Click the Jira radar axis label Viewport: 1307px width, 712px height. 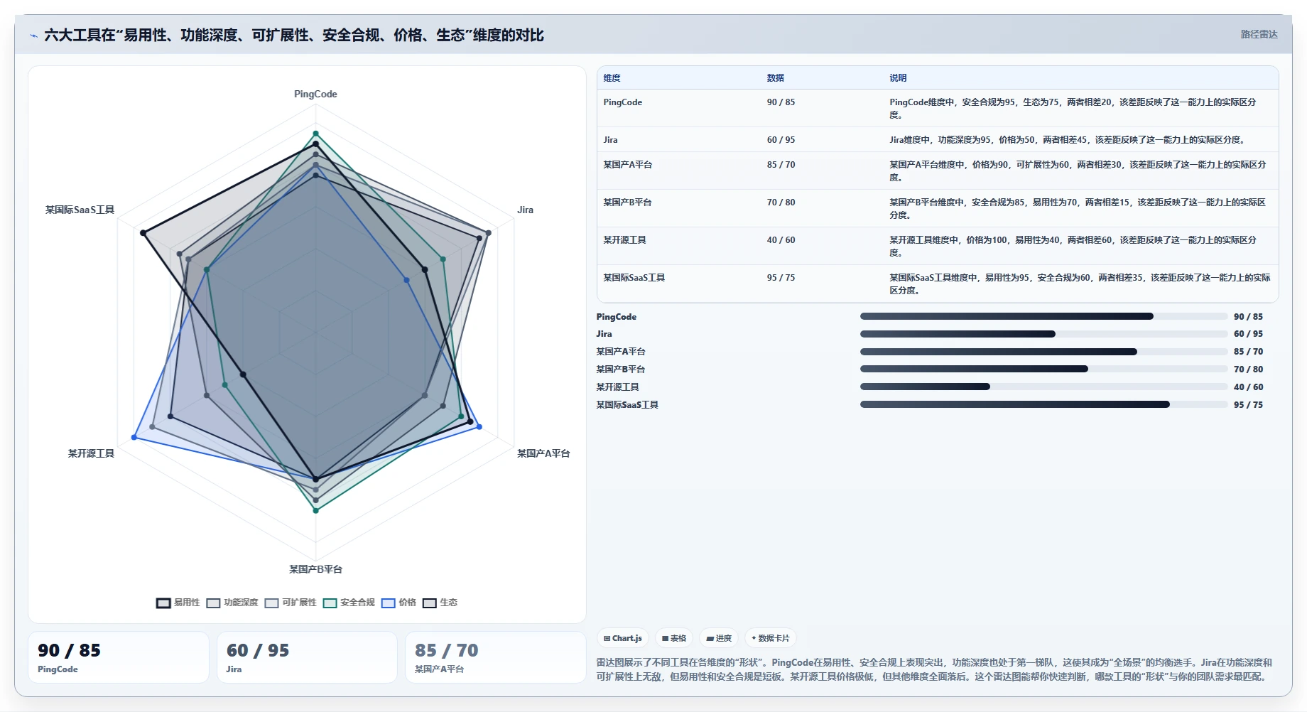[525, 210]
